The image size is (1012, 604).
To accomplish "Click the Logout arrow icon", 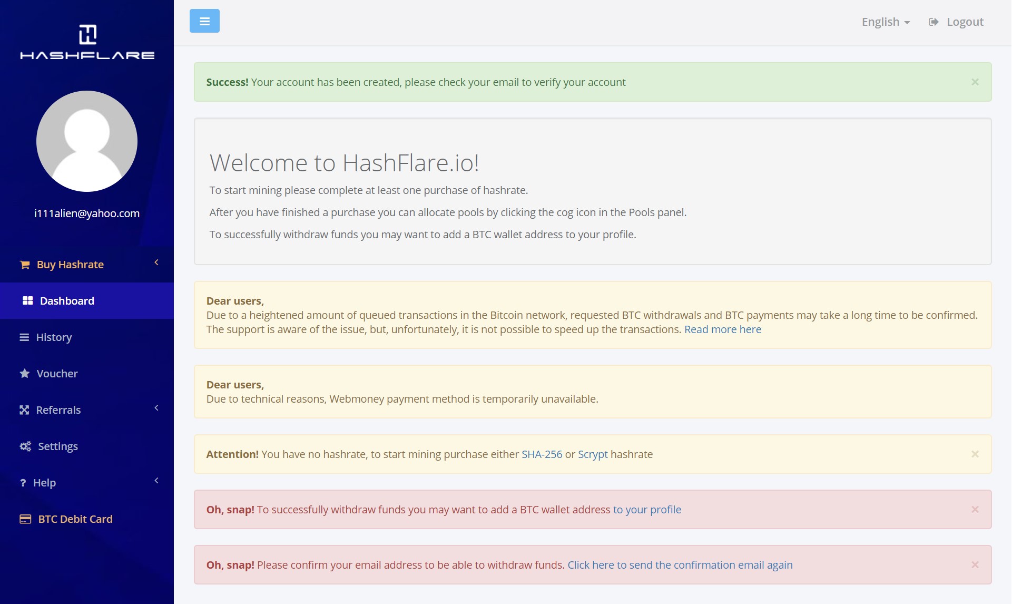I will pos(934,22).
